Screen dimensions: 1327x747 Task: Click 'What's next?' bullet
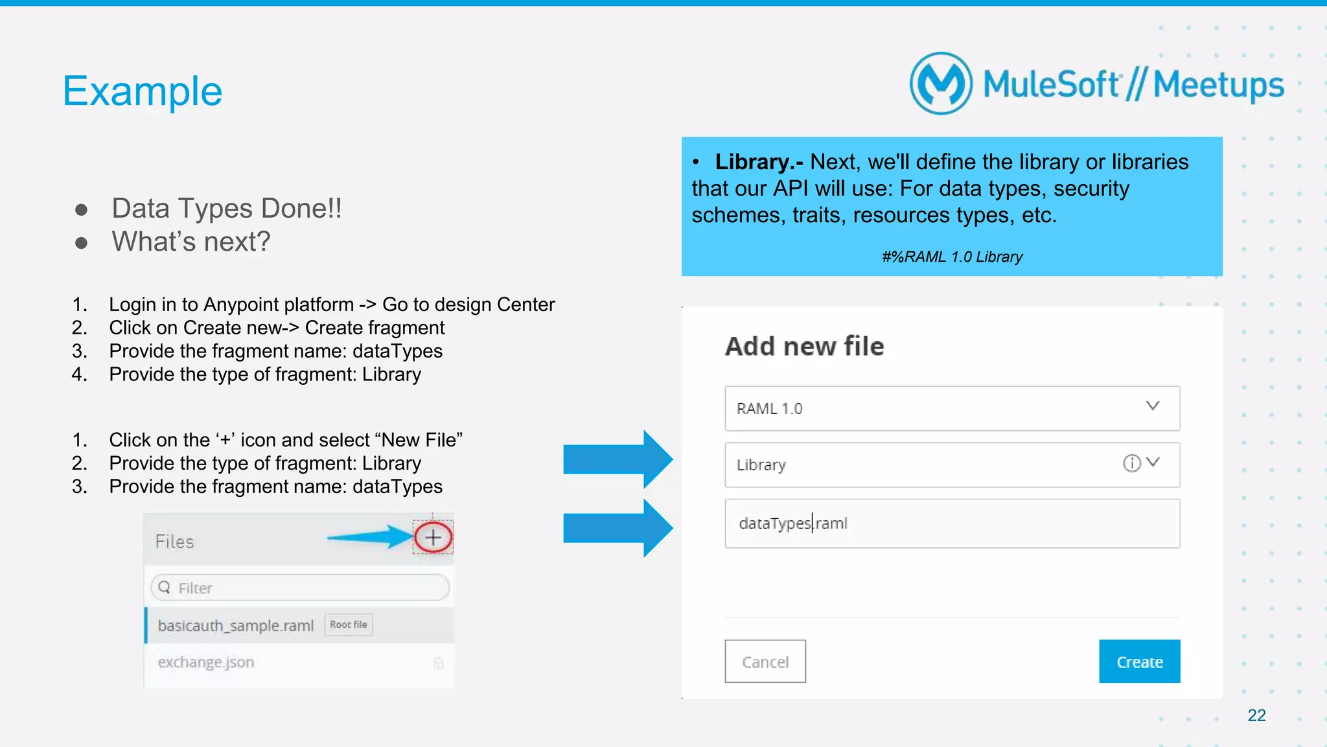pos(191,241)
